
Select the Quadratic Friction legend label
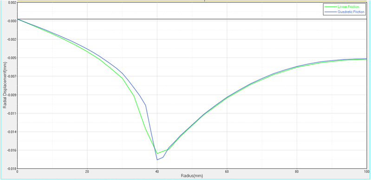point(351,12)
